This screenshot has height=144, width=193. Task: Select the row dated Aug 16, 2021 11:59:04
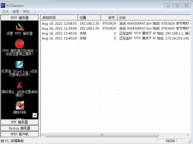tap(116, 28)
